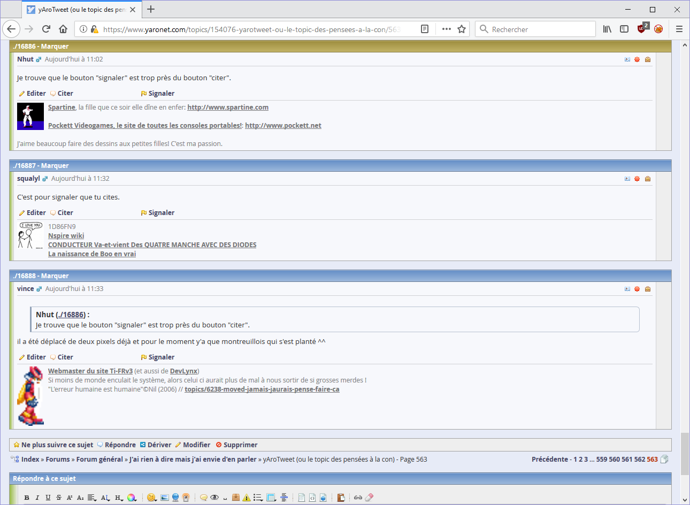Open the Firefox hamburger menu
Image resolution: width=690 pixels, height=505 pixels.
point(679,29)
